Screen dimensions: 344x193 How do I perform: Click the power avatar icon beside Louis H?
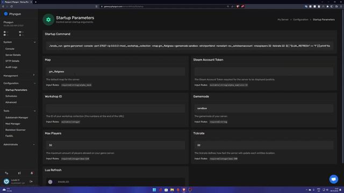point(6,181)
